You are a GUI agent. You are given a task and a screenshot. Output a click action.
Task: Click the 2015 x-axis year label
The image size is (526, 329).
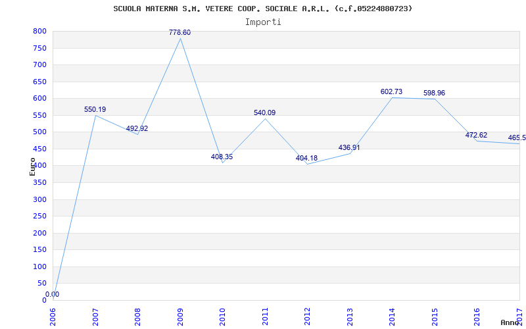(x=435, y=317)
